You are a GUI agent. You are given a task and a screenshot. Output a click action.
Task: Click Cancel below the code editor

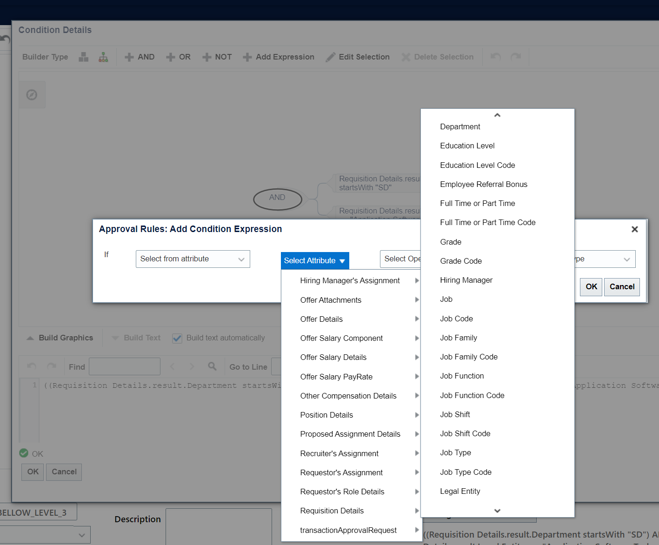[x=64, y=472]
